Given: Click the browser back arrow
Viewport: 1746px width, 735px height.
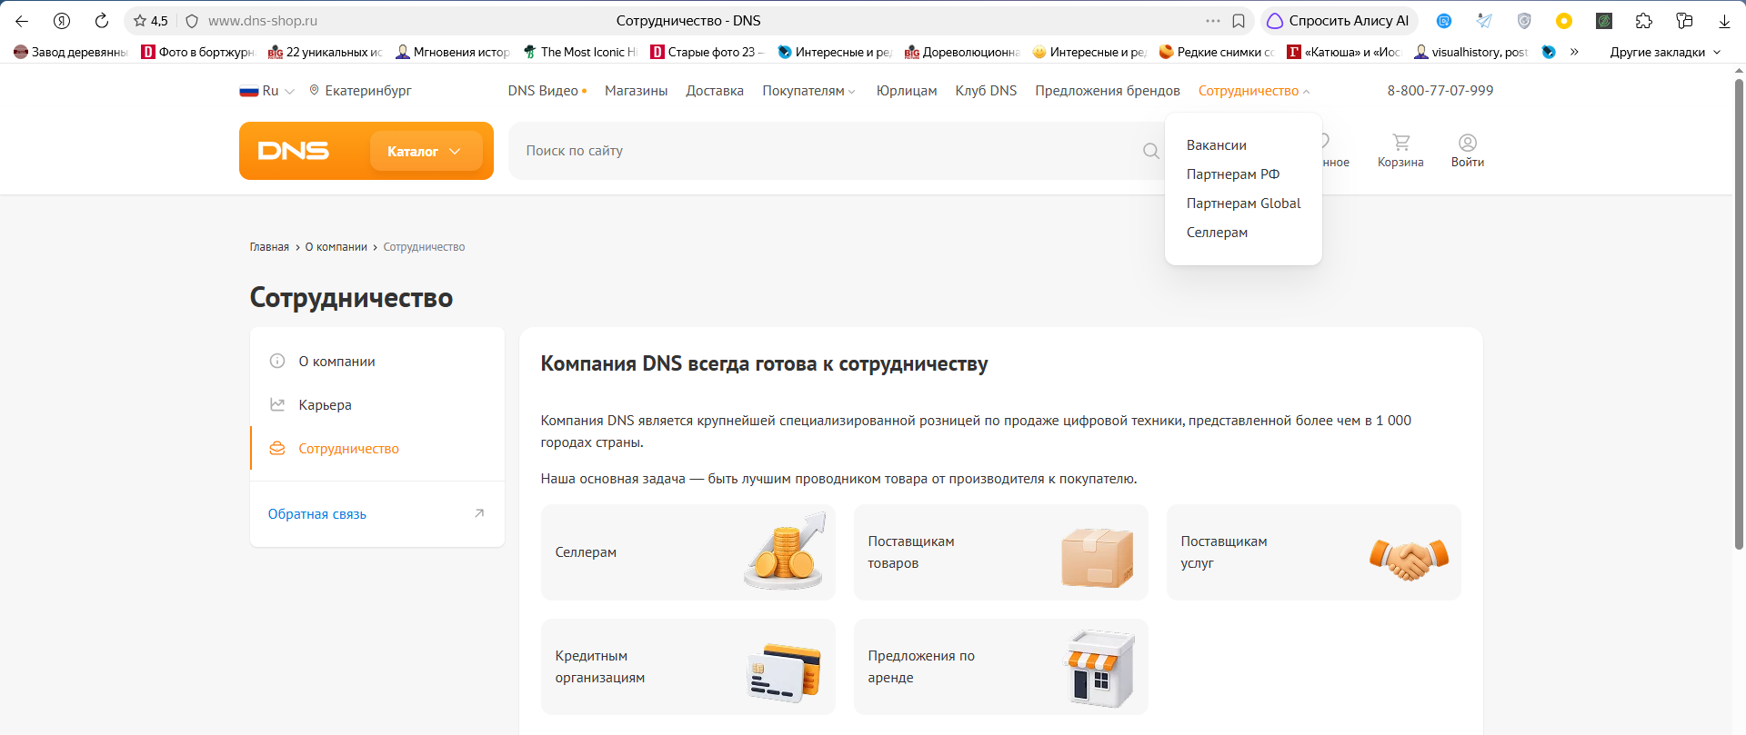Looking at the screenshot, I should click(22, 21).
